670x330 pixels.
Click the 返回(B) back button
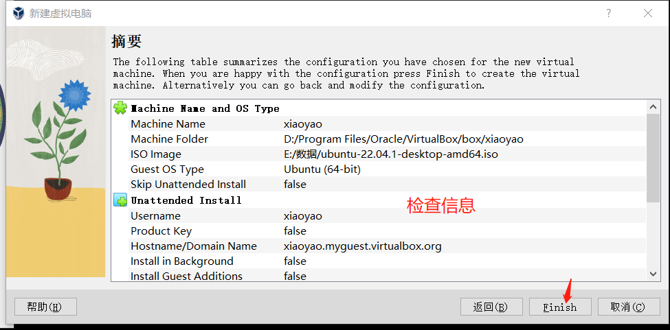pos(491,307)
